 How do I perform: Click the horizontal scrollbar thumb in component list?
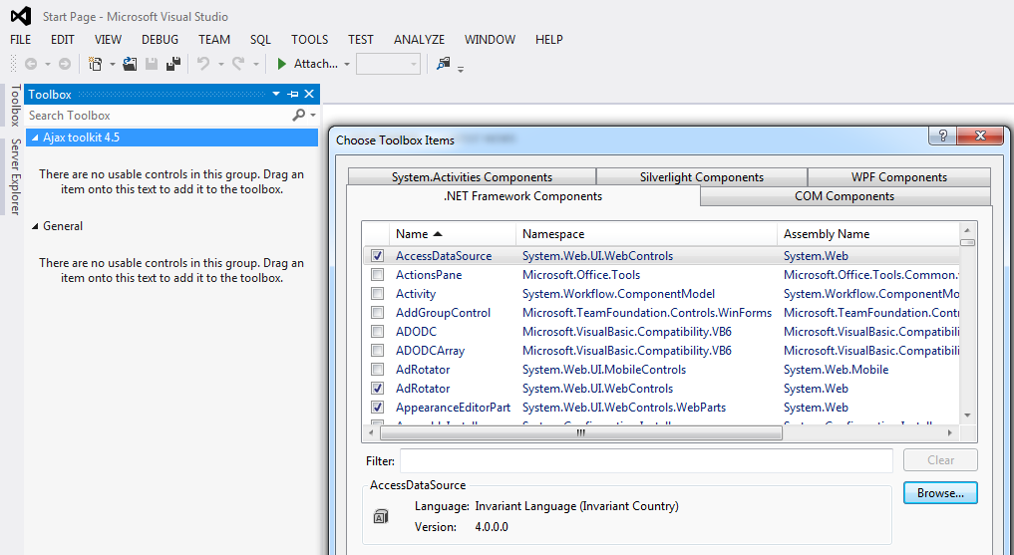[x=580, y=432]
